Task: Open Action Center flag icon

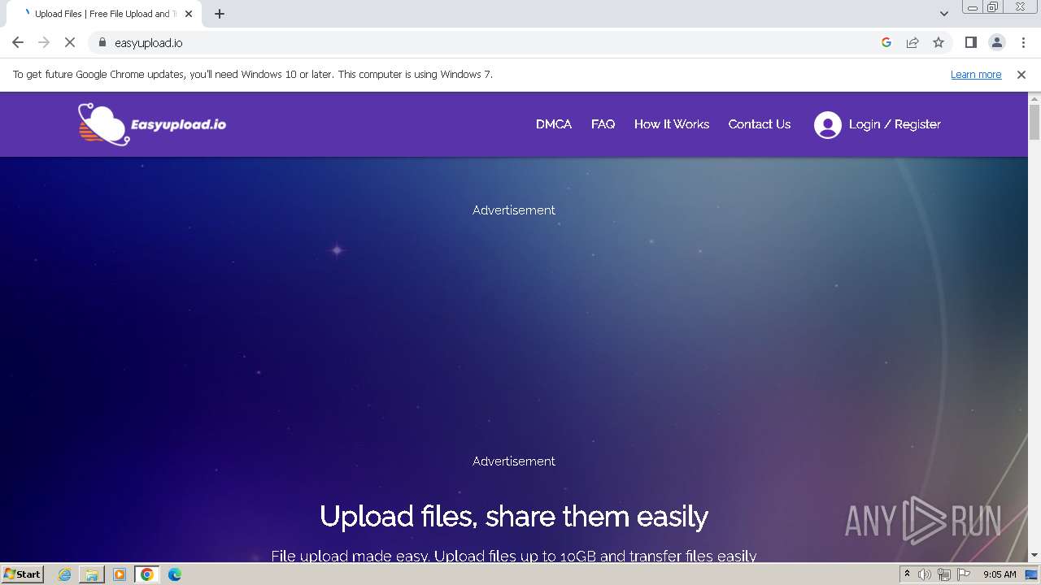Action: pyautogui.click(x=964, y=574)
